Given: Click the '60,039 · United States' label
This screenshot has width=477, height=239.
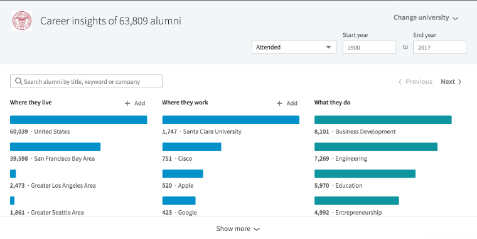Looking at the screenshot, I should pos(40,131).
